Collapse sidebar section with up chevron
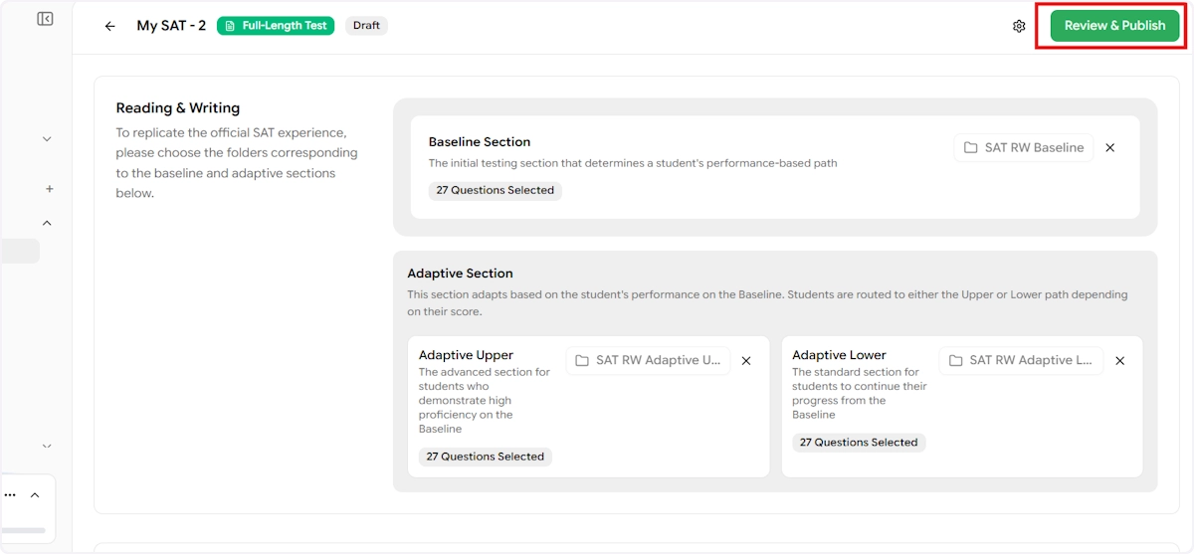 click(47, 223)
